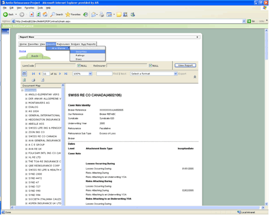
Task: Click the browser Forward arrow button
Action: click(x=22, y=15)
